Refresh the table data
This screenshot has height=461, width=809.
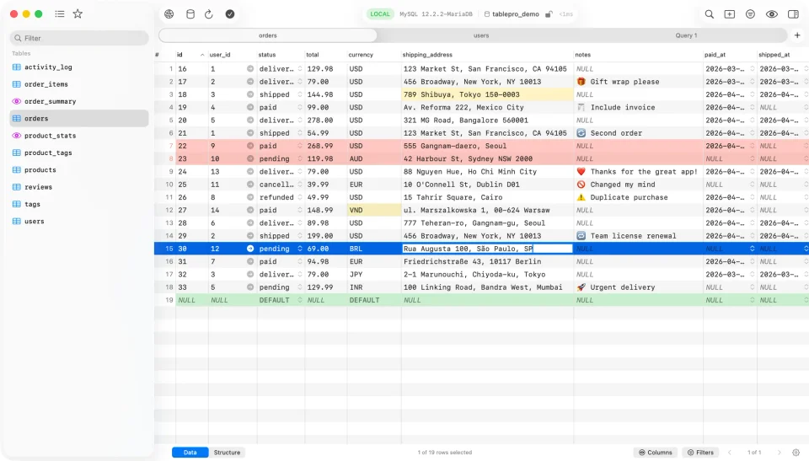[208, 14]
